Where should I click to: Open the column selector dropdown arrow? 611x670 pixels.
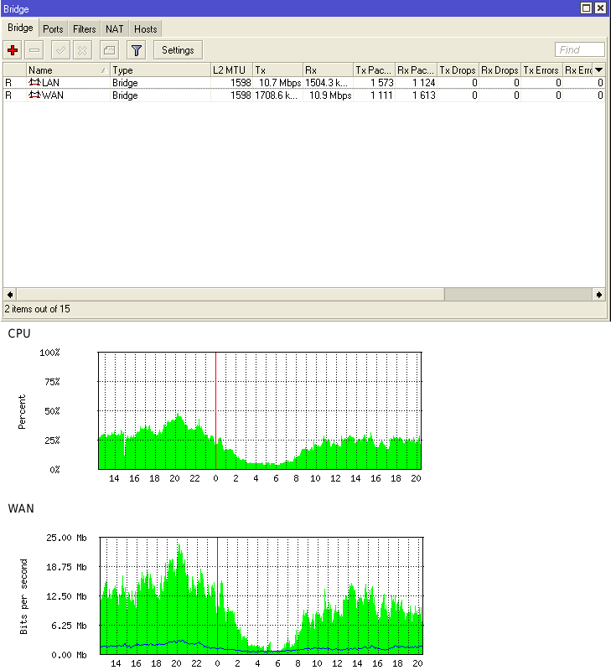(598, 70)
